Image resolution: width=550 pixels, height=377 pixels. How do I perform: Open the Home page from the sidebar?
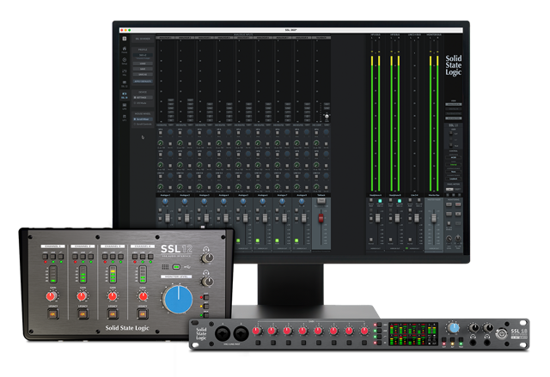125,50
